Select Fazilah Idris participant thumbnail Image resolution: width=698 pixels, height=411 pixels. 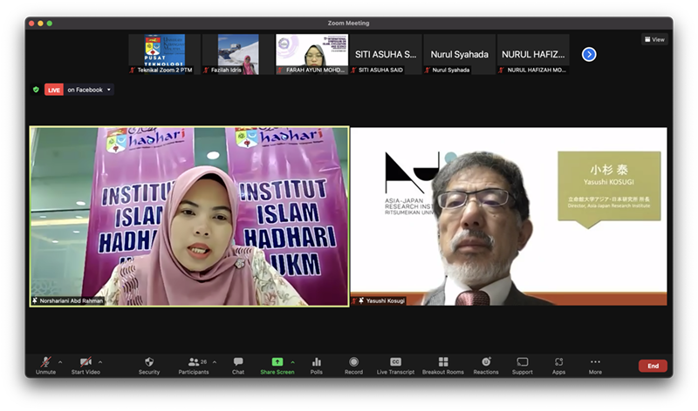237,53
